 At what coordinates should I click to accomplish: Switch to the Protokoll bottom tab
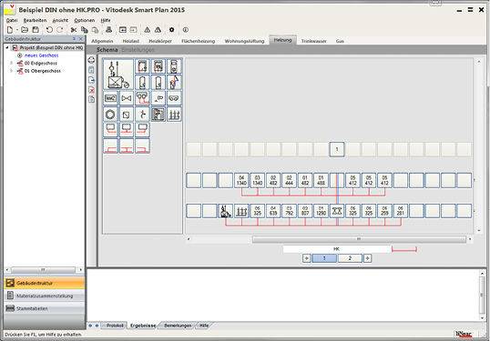point(115,326)
